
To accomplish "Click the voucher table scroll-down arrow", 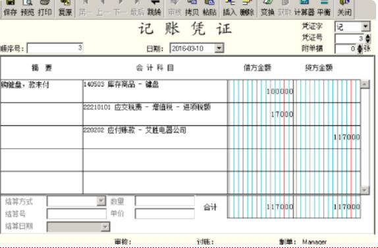I will 365,189.
